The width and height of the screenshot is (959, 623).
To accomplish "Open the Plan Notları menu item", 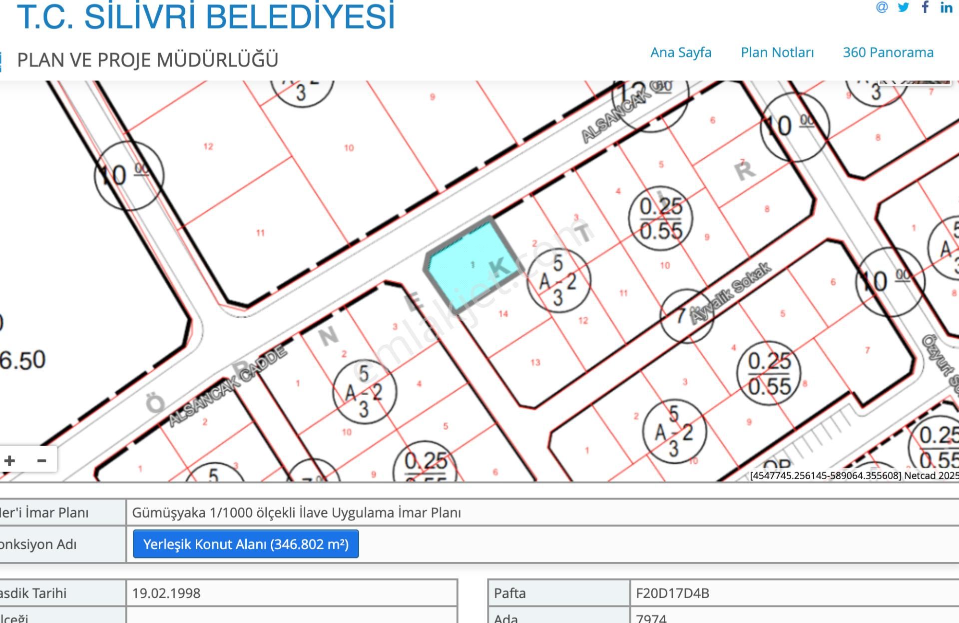I will point(777,52).
